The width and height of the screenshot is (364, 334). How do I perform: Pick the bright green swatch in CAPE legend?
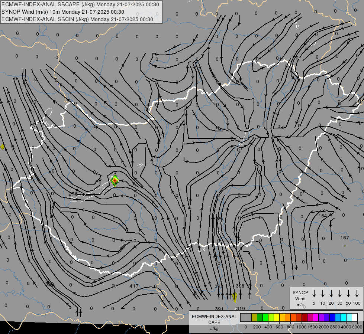pos(265,317)
